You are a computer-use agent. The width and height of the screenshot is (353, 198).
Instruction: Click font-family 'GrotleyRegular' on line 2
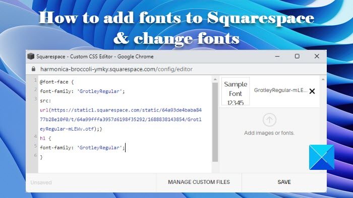click(x=82, y=91)
